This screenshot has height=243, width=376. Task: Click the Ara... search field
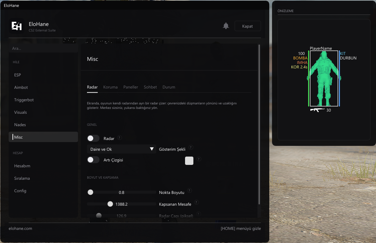pyautogui.click(x=43, y=48)
